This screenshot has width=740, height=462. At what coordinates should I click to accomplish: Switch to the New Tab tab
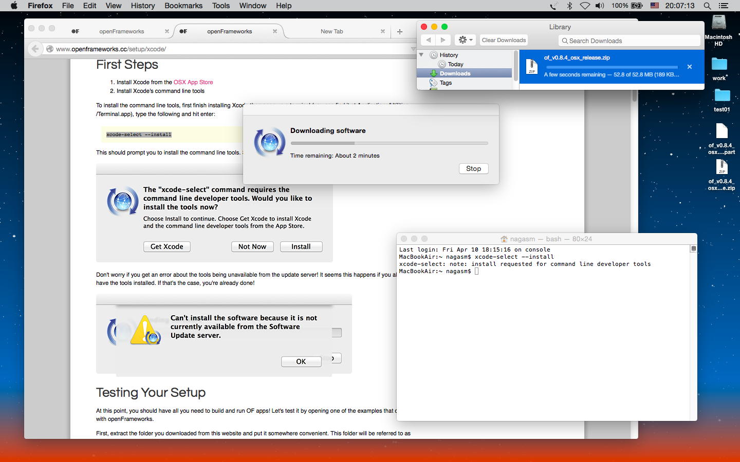tap(331, 31)
